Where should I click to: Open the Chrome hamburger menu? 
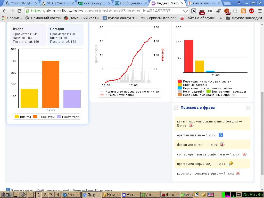click(260, 11)
